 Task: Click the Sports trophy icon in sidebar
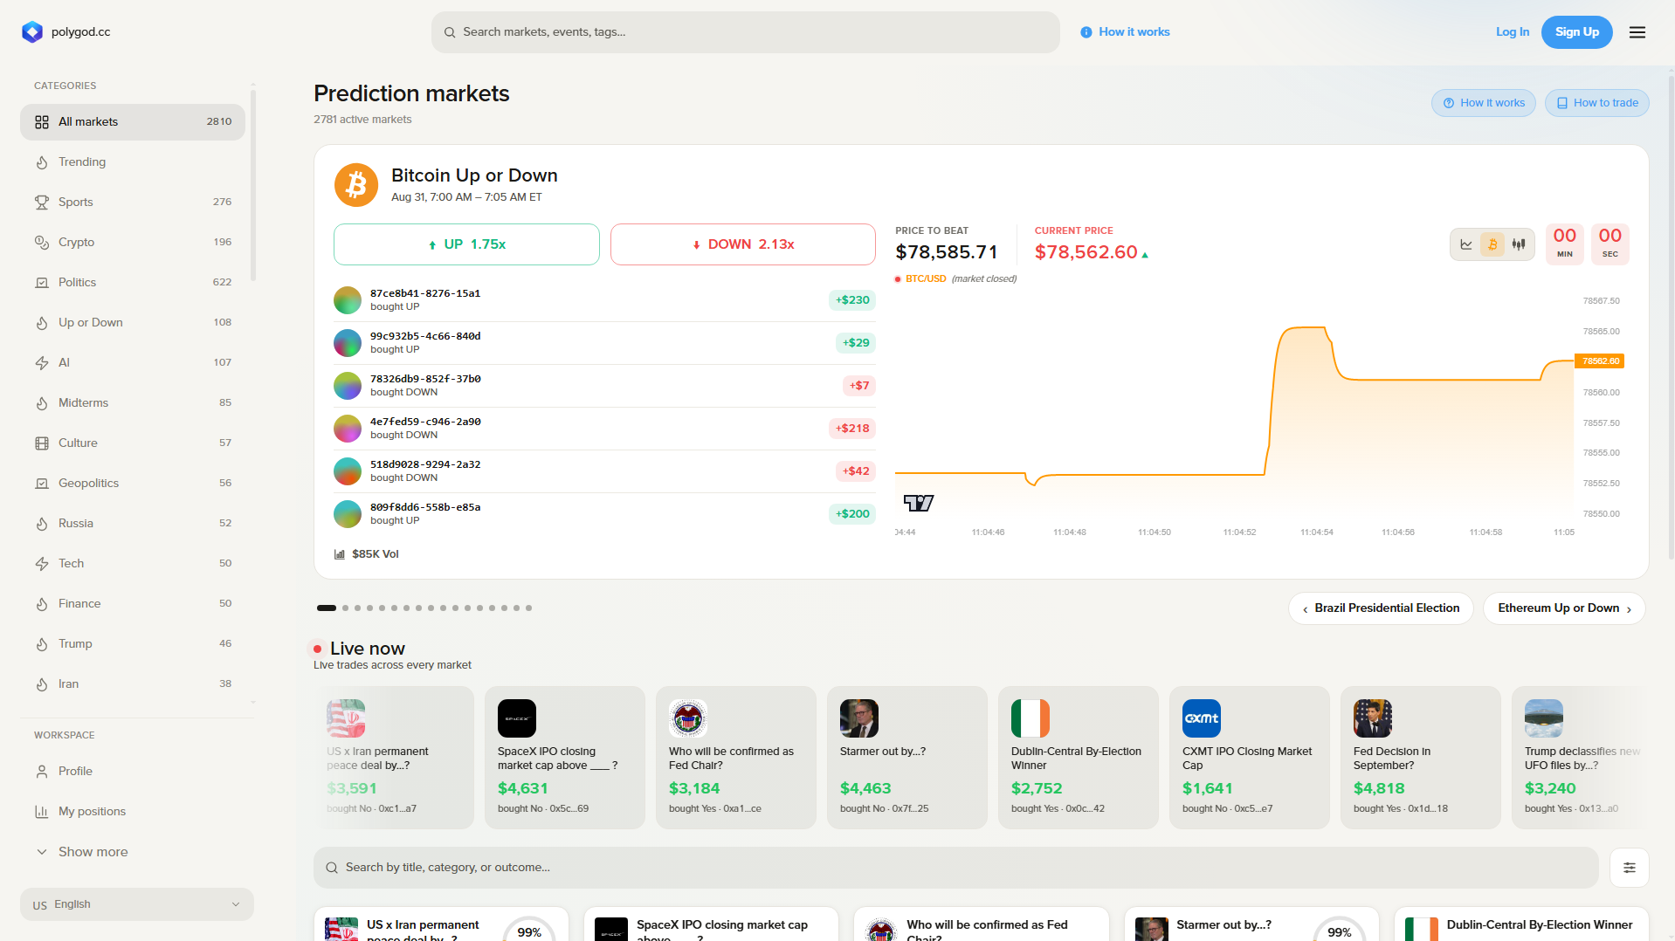pos(42,203)
